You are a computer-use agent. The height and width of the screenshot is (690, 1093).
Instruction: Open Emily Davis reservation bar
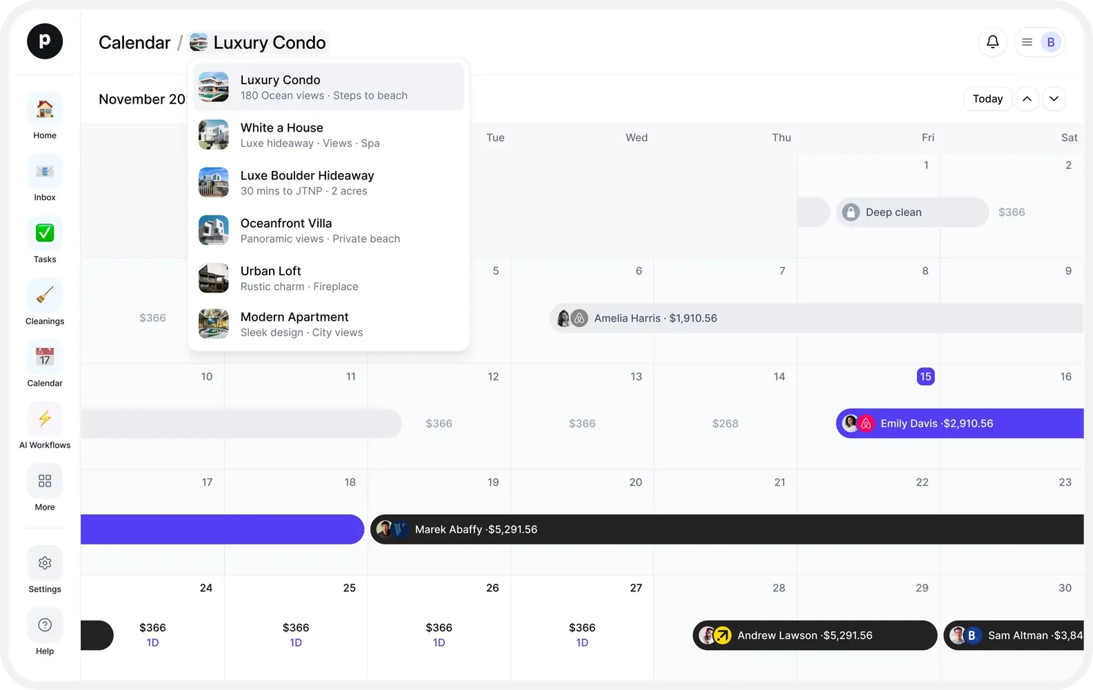tap(960, 424)
